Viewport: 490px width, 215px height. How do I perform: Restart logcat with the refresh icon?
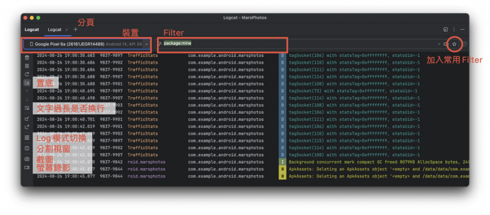click(x=27, y=74)
